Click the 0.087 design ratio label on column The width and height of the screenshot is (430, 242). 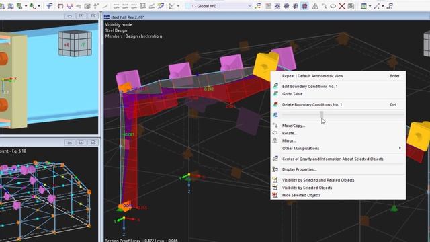point(128,134)
